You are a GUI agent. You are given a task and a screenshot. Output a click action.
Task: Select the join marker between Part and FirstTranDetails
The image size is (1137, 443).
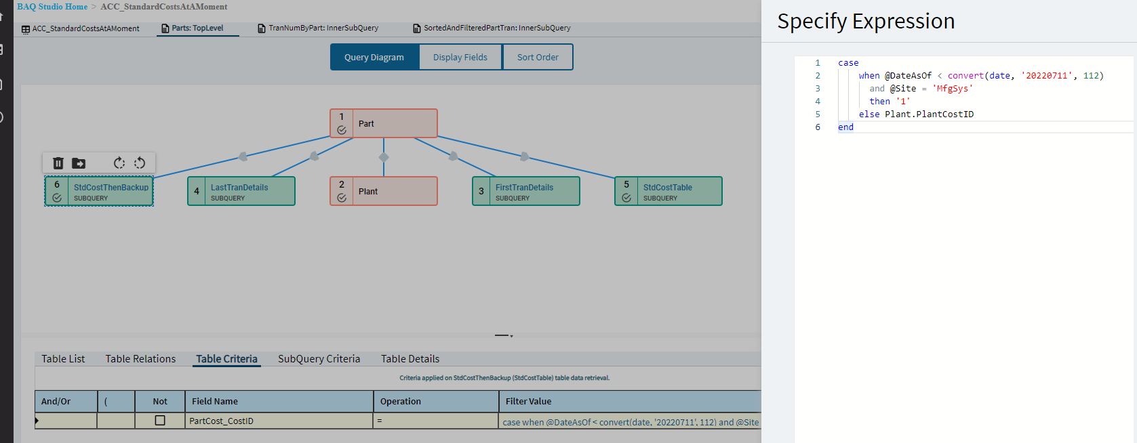[453, 156]
